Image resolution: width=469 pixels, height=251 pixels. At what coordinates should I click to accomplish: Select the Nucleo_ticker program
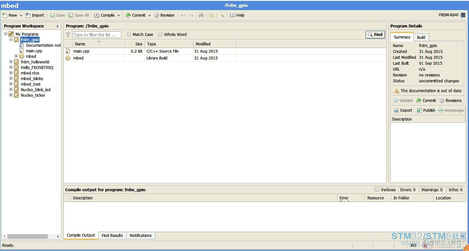click(33, 95)
